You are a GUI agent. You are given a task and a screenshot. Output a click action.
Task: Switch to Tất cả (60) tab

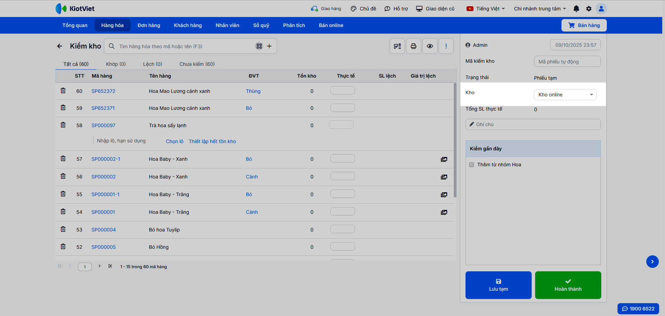[x=76, y=64]
